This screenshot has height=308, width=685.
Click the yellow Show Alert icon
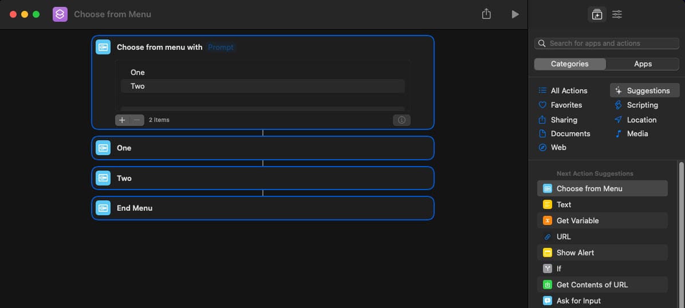[x=548, y=252]
